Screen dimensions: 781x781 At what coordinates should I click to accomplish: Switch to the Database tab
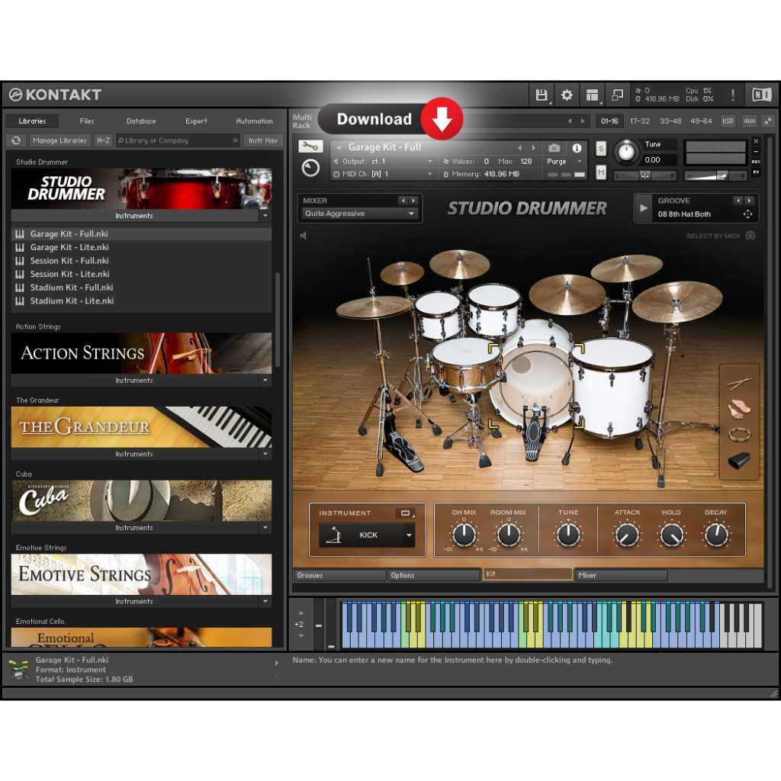coord(141,121)
